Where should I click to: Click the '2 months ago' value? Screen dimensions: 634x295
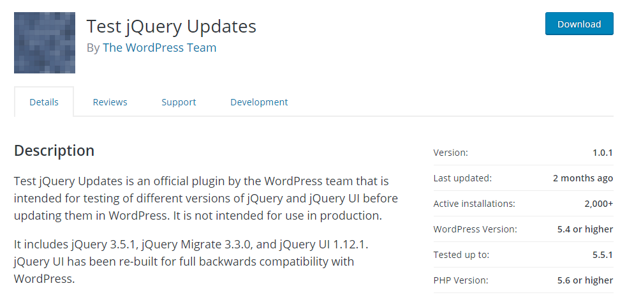click(582, 178)
